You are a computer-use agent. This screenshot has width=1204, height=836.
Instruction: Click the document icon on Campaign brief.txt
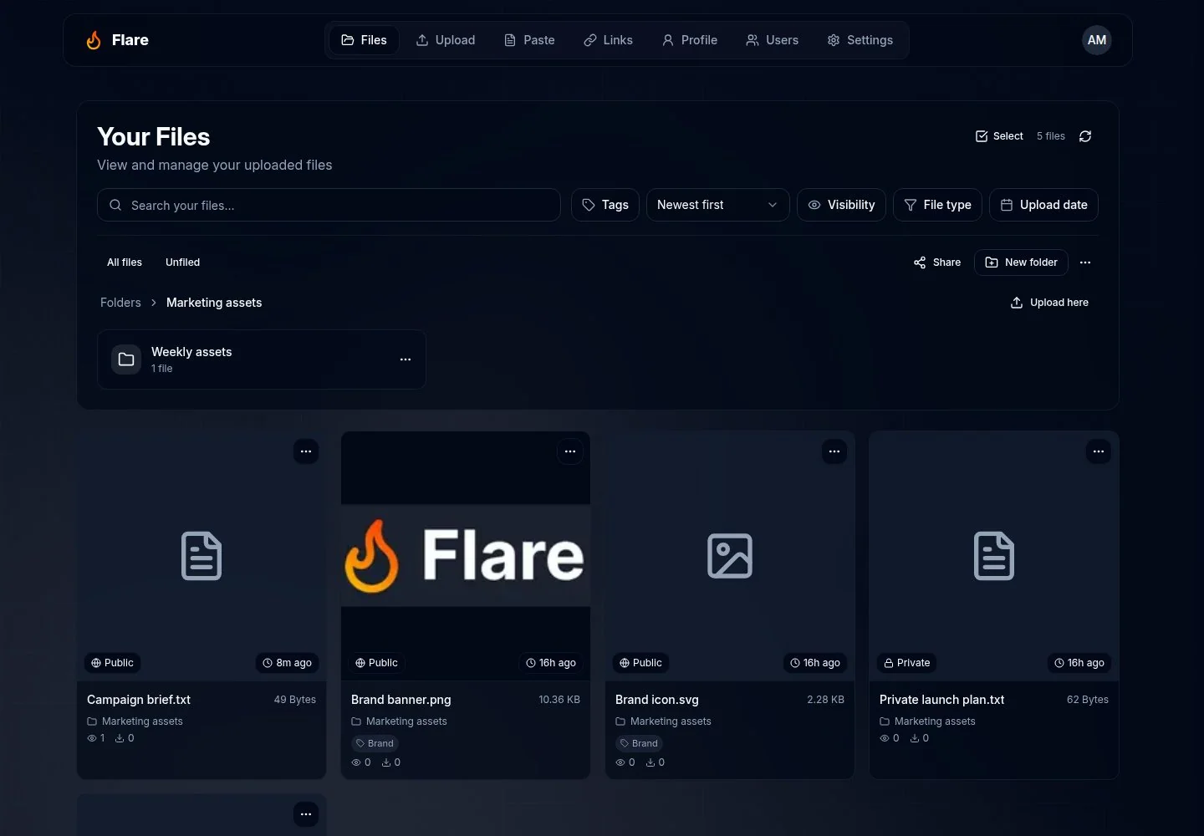tap(202, 556)
